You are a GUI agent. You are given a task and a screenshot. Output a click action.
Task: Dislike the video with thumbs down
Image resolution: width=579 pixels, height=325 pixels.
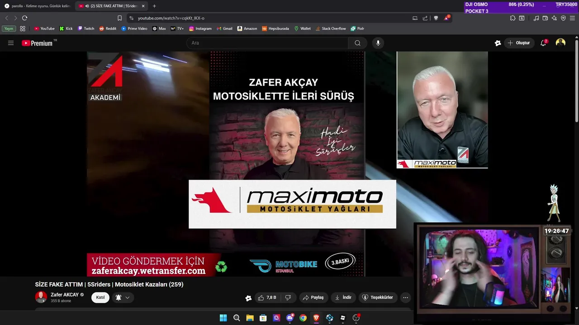click(x=288, y=297)
